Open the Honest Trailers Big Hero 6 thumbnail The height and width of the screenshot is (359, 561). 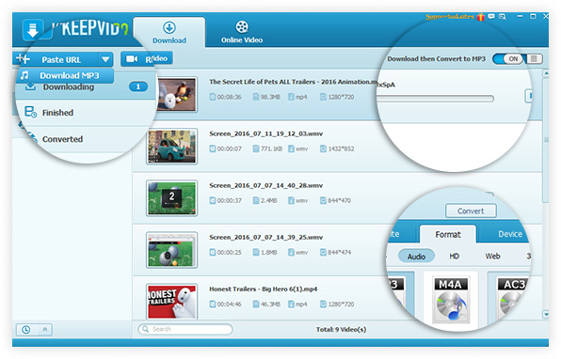(x=172, y=301)
